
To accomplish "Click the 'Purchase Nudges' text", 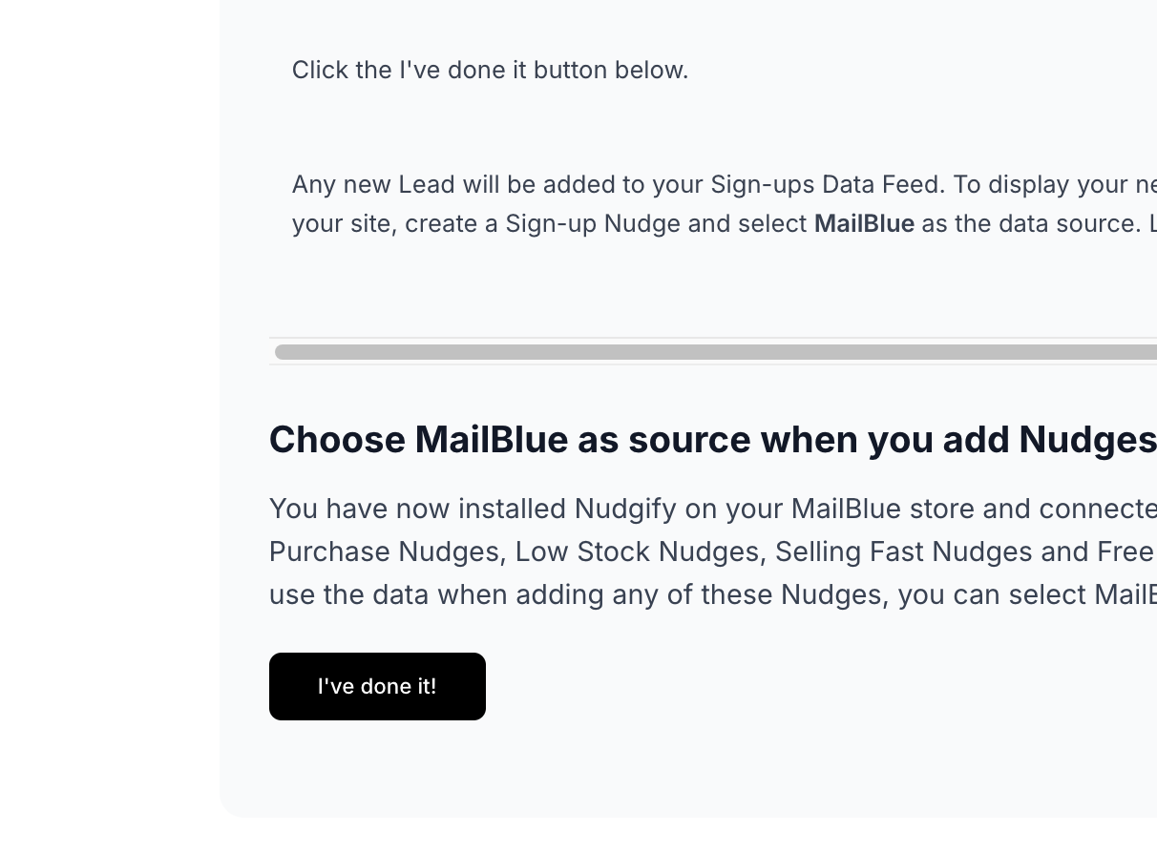I will [x=385, y=551].
